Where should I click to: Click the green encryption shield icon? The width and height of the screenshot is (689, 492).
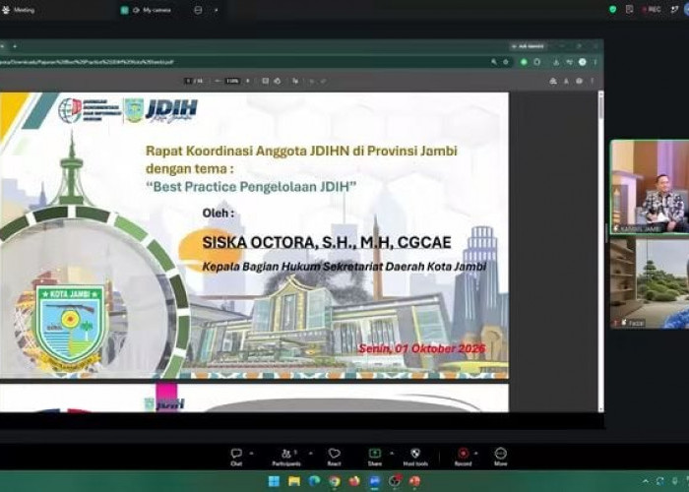pyautogui.click(x=612, y=9)
